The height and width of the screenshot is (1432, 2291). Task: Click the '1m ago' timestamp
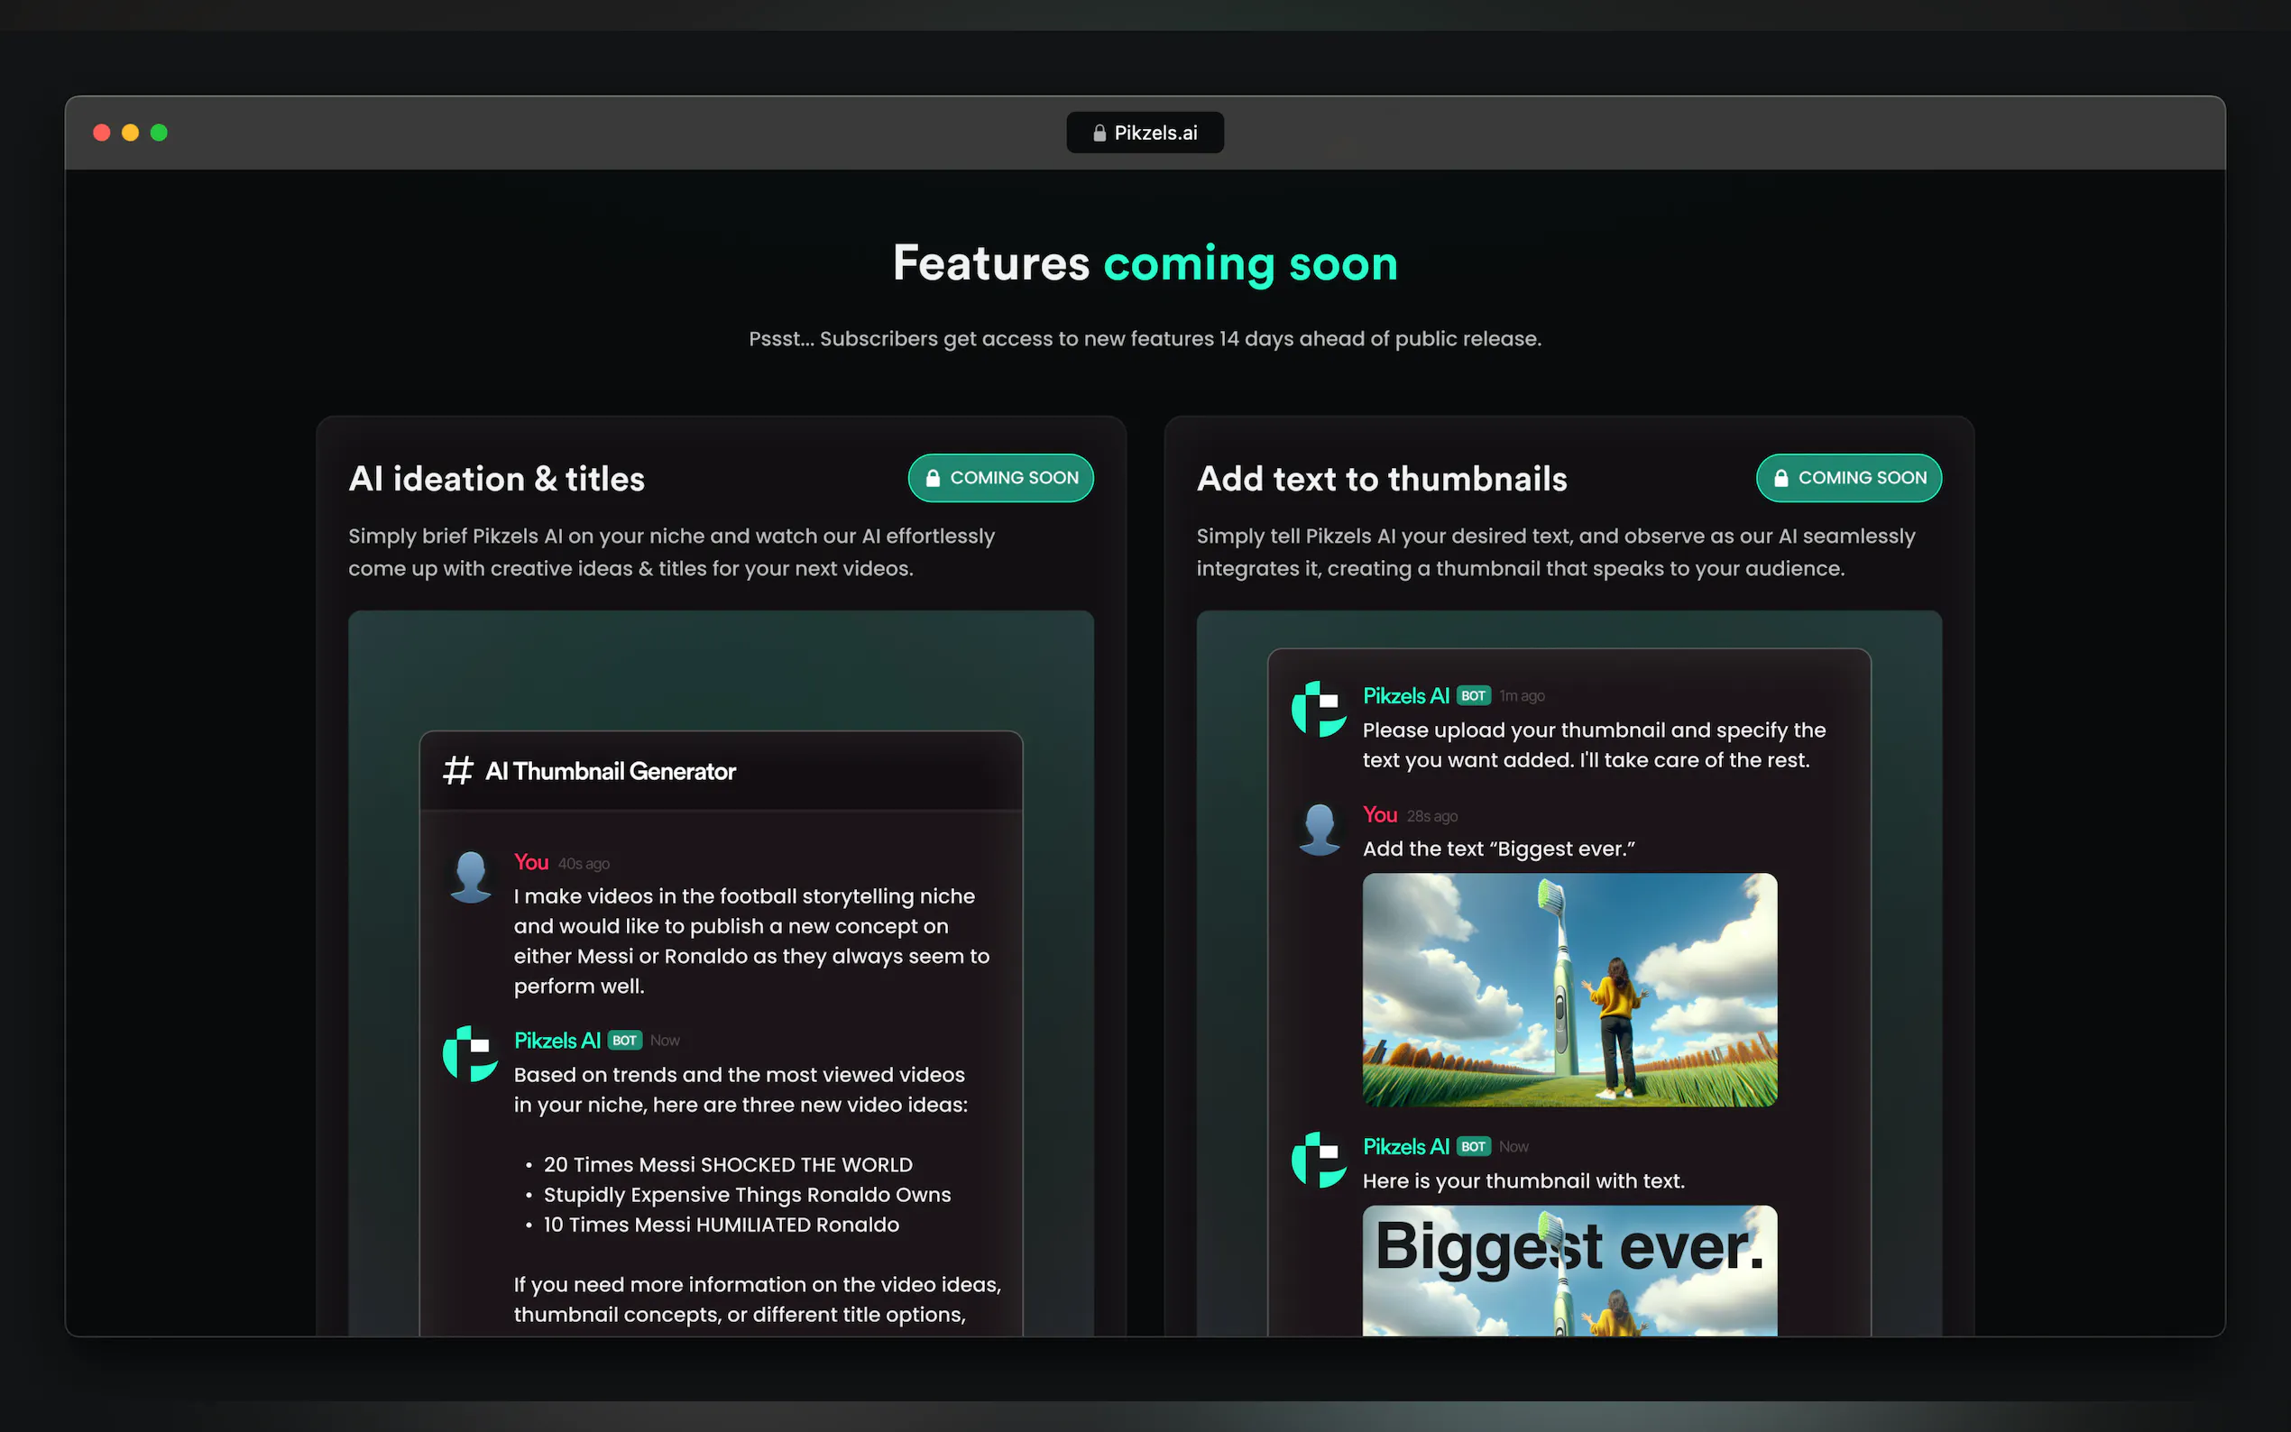pyautogui.click(x=1521, y=696)
